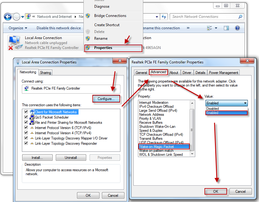
Task: Uncheck Internet Protocol Version 6 checkbox
Action: click(x=26, y=127)
